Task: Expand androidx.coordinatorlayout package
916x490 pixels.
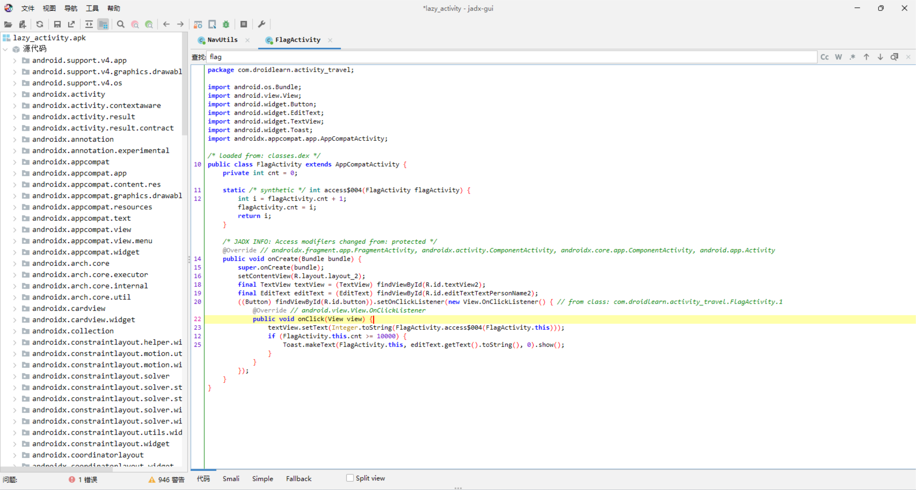Action: coord(15,455)
